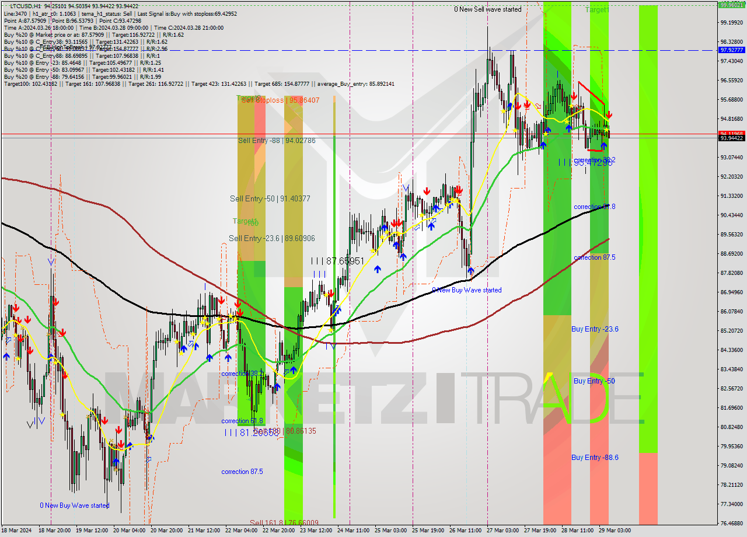This screenshot has height=537, width=747.
Task: Click 92.20320 on the price axis
Action: coord(732,176)
